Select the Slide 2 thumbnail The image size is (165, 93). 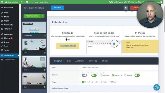click(34, 62)
